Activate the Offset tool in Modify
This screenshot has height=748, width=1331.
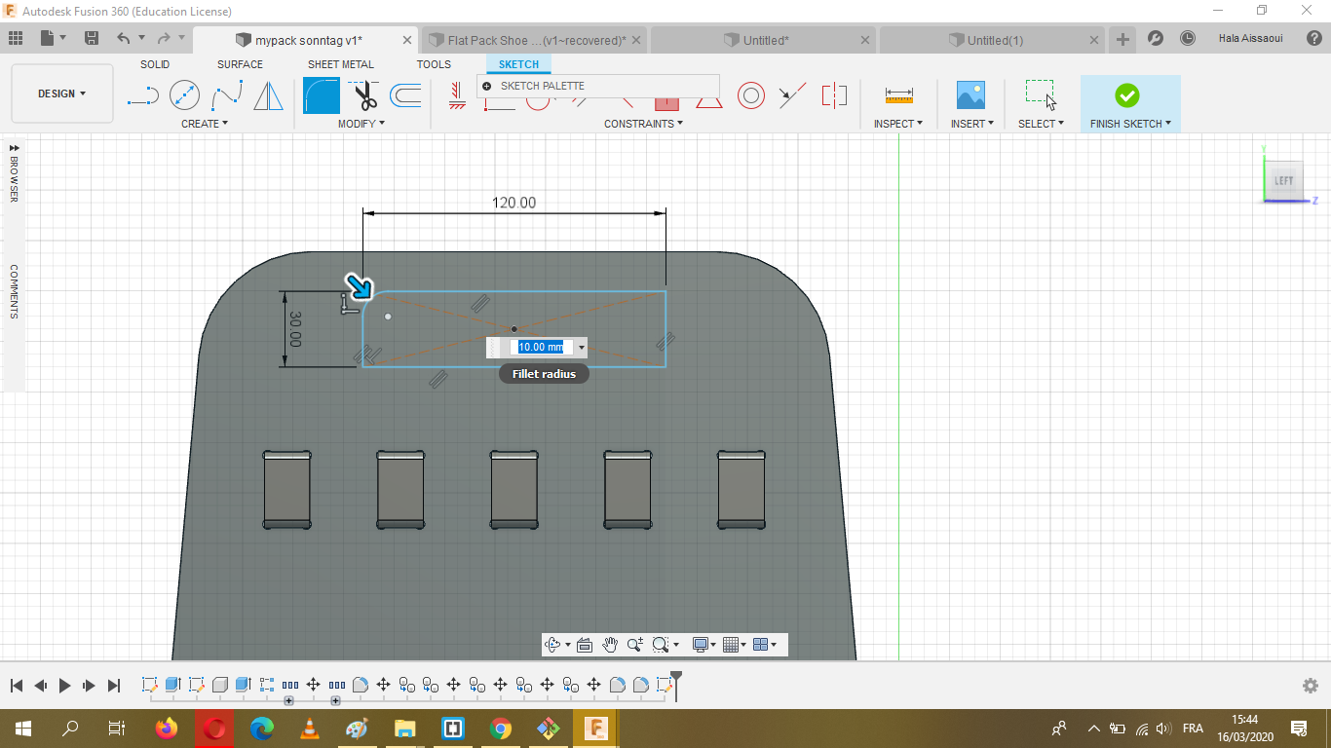coord(405,95)
